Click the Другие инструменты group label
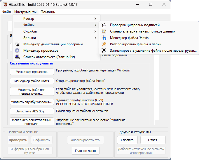Screen dimensions: 199x160 135,132
